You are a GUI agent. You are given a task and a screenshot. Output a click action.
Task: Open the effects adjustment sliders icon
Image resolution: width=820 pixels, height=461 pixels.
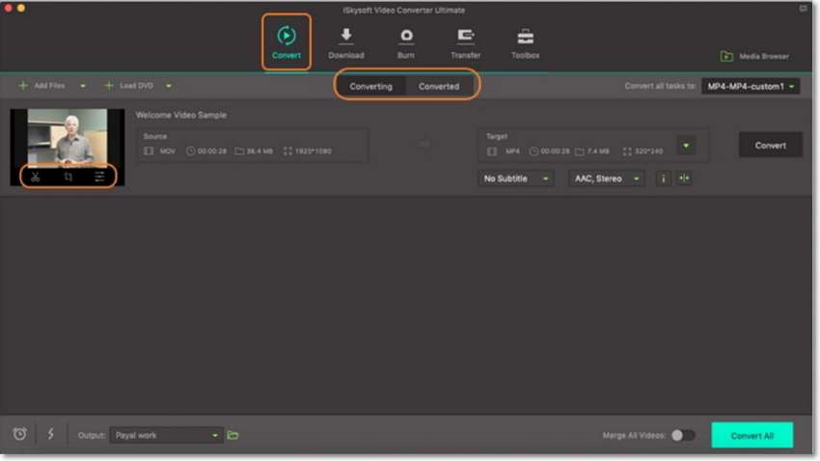(x=99, y=176)
